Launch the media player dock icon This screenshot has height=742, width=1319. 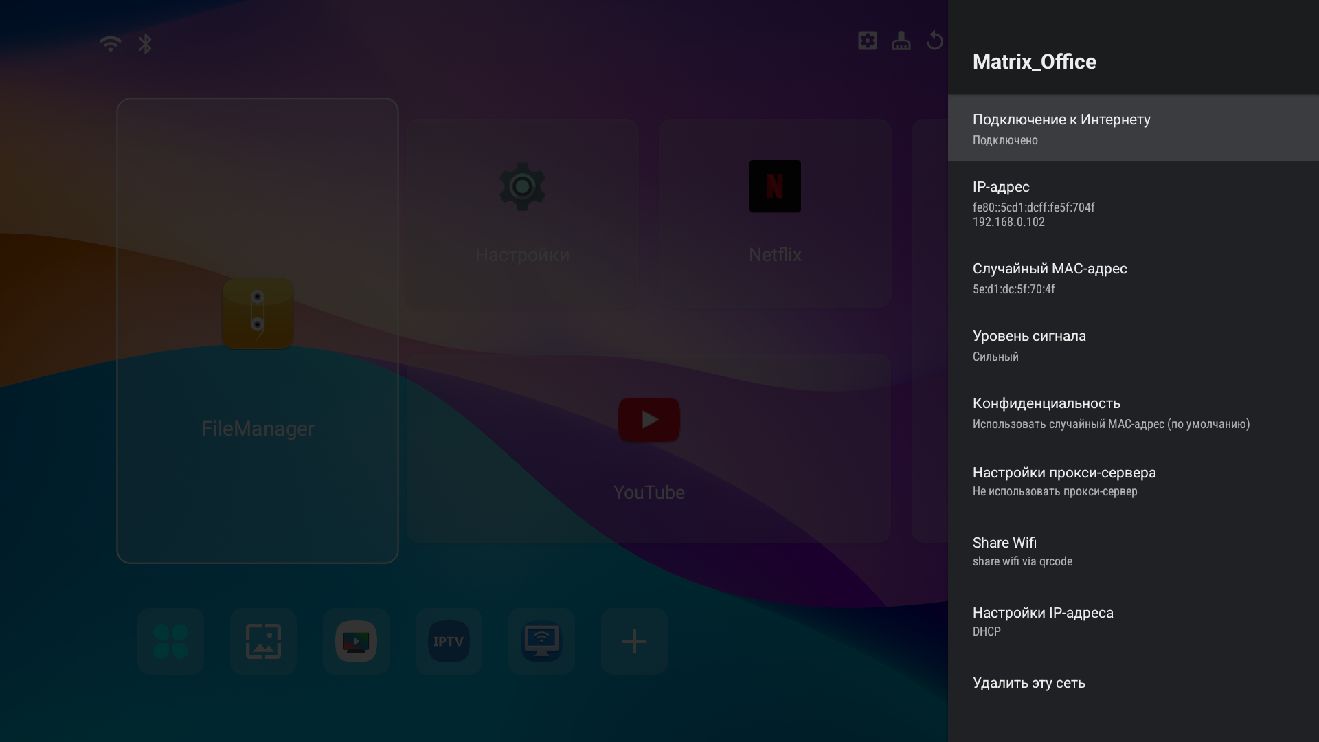(356, 641)
